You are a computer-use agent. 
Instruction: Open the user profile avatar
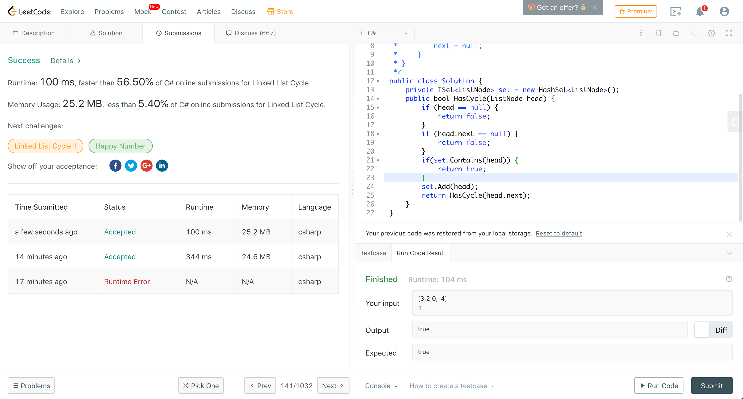click(724, 12)
